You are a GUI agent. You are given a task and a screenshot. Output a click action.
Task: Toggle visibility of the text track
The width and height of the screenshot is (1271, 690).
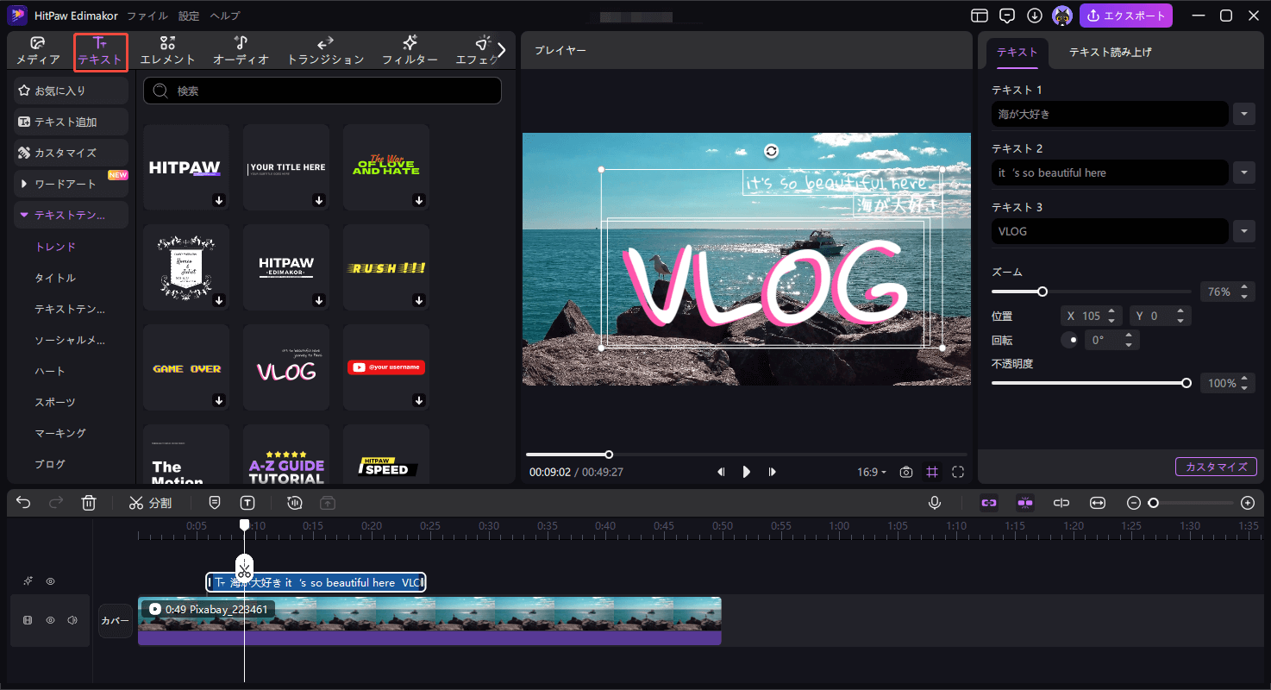coord(50,582)
